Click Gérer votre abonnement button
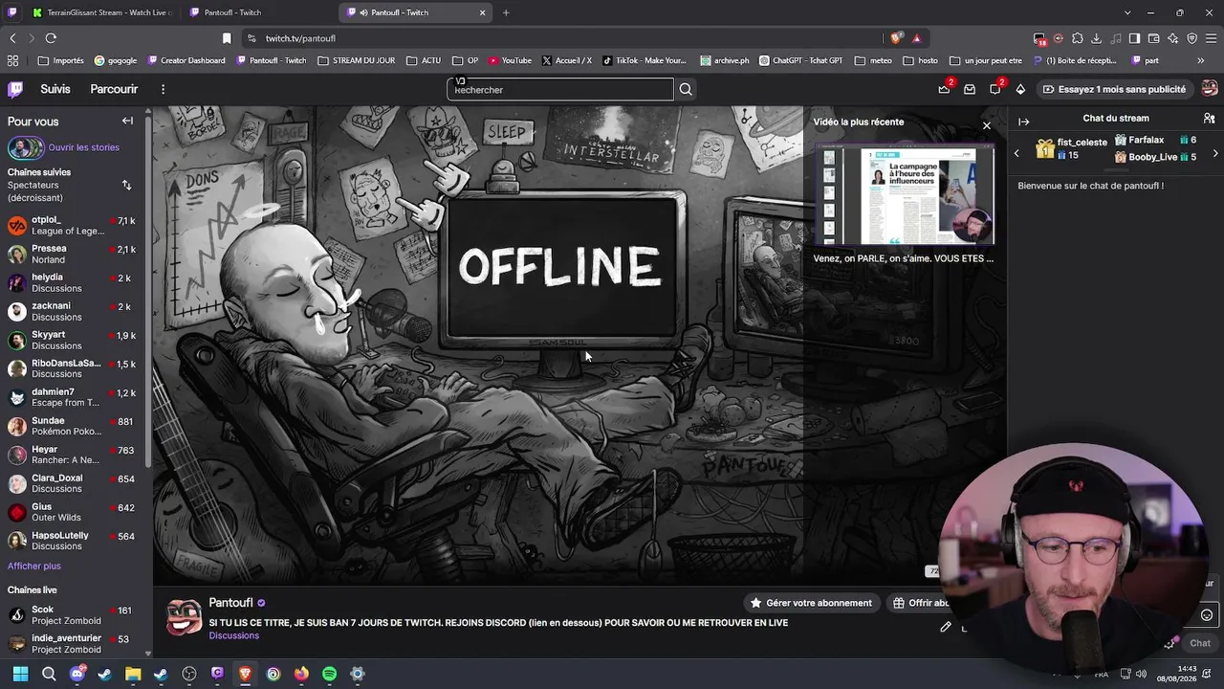The image size is (1224, 689). click(x=811, y=603)
